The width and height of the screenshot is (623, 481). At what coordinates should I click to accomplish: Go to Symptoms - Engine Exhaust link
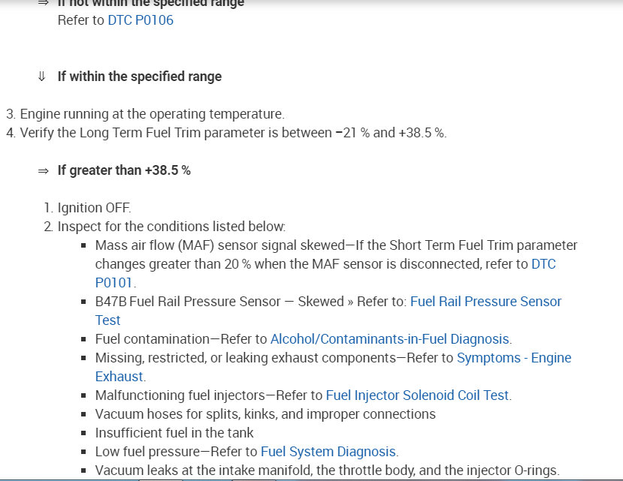pos(513,358)
